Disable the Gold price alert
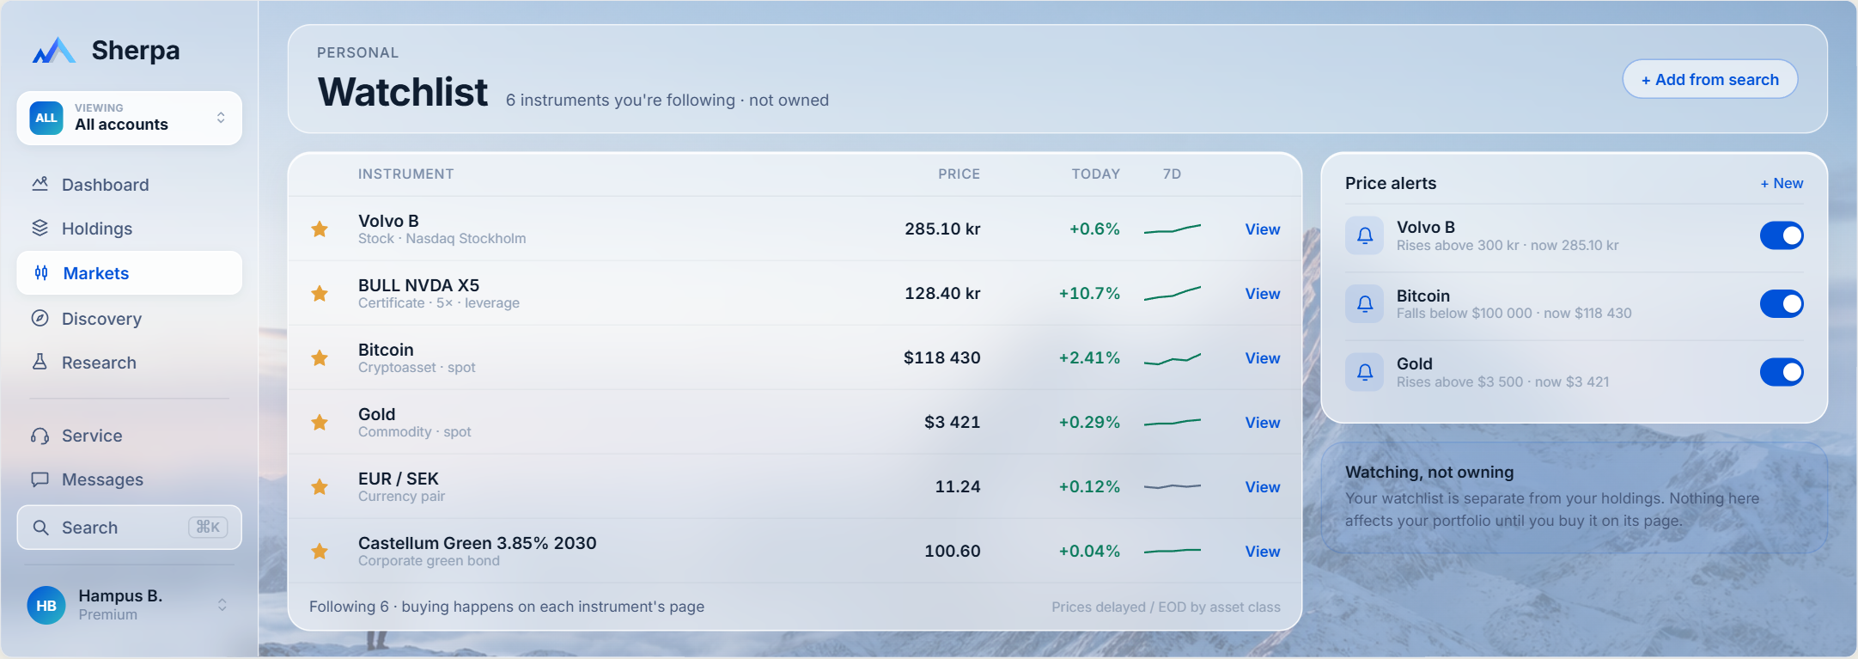 tap(1782, 372)
